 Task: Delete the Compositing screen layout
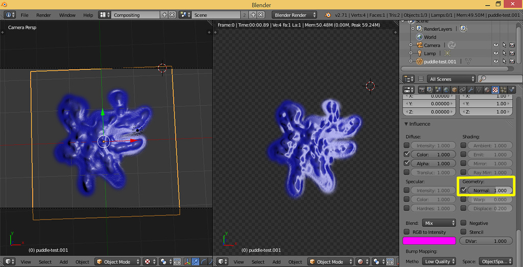pos(172,15)
